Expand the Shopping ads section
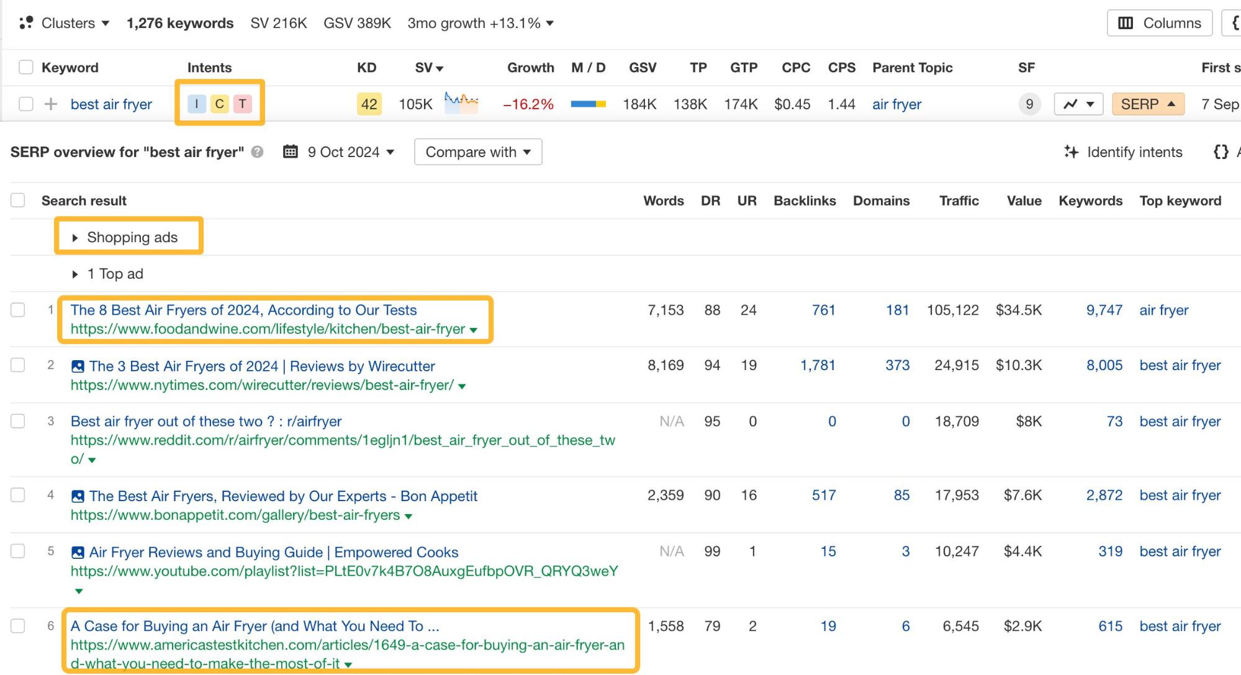This screenshot has width=1241, height=675. click(129, 237)
